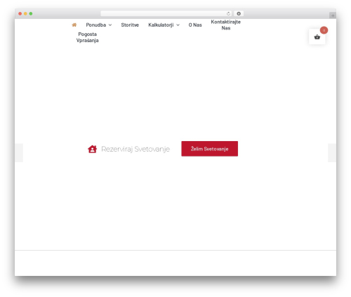
Task: Close the browser window with the red button
Action: point(20,13)
